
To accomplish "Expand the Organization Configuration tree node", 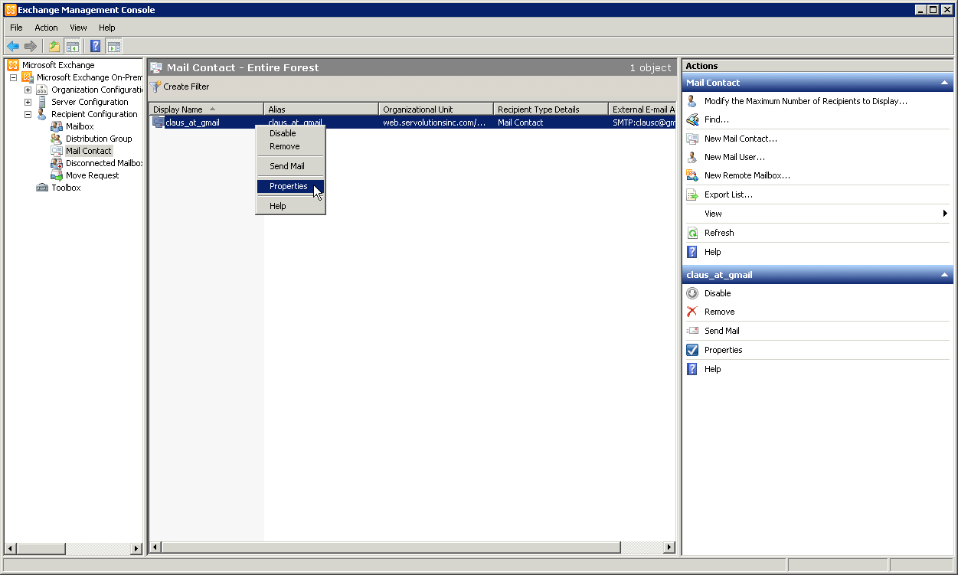I will 28,89.
